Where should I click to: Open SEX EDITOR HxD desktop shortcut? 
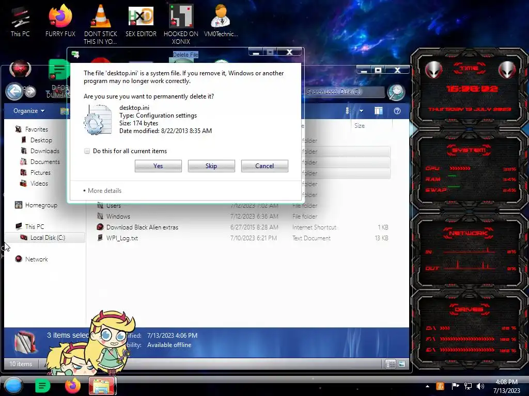[141, 21]
